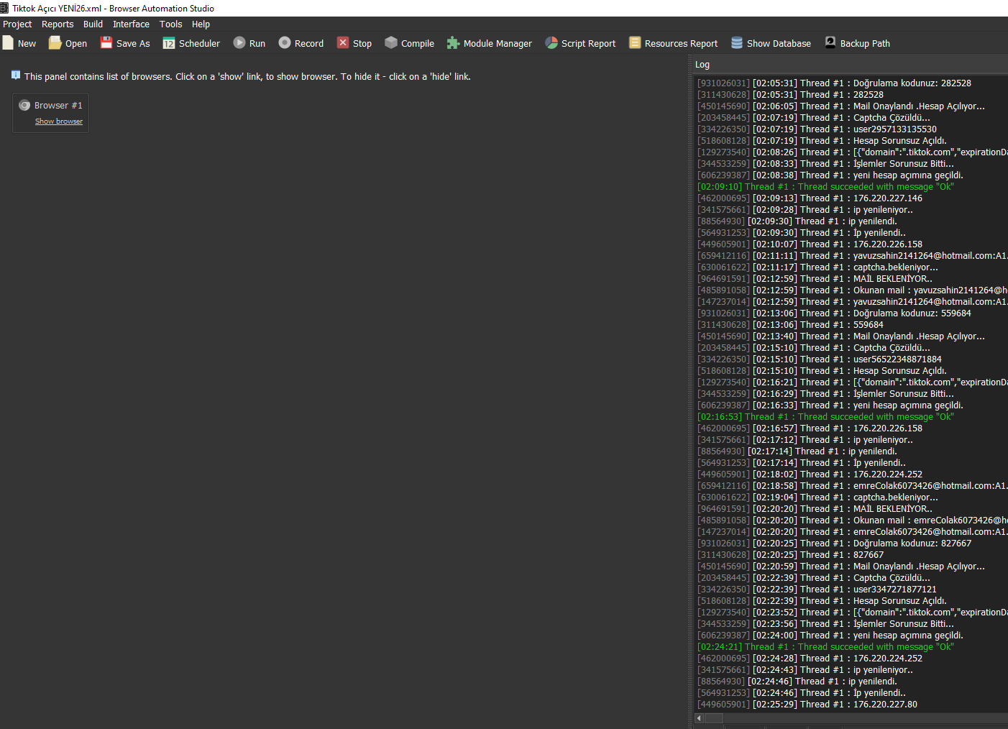Click the Stop toolbar label
The image size is (1008, 729).
[362, 44]
